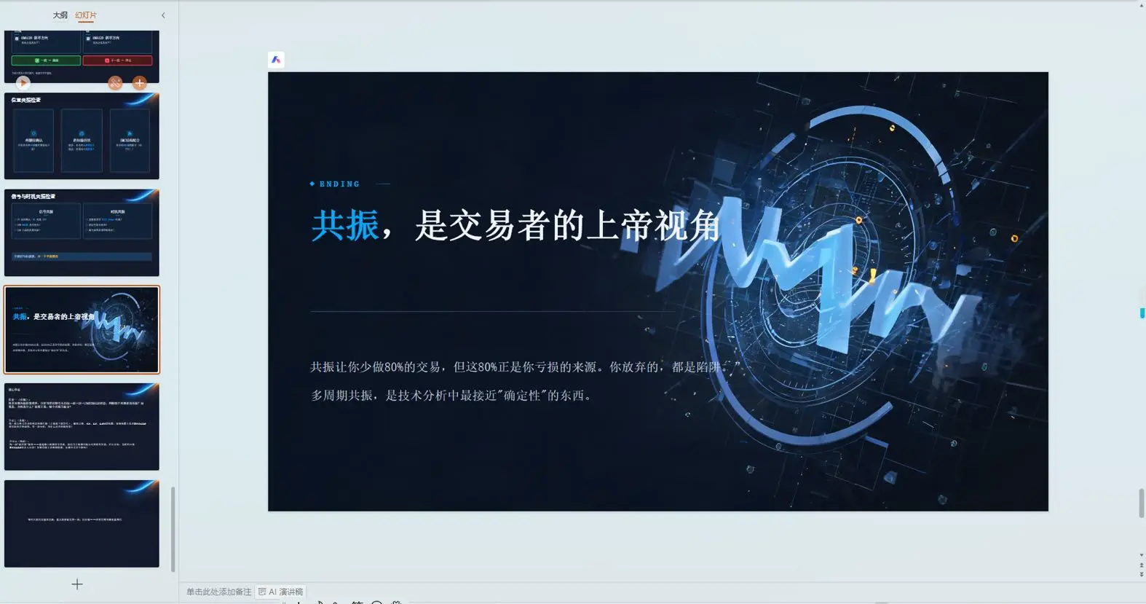Image resolution: width=1146 pixels, height=604 pixels.
Task: Click the 单击此处添加备注 notes field
Action: (x=218, y=592)
